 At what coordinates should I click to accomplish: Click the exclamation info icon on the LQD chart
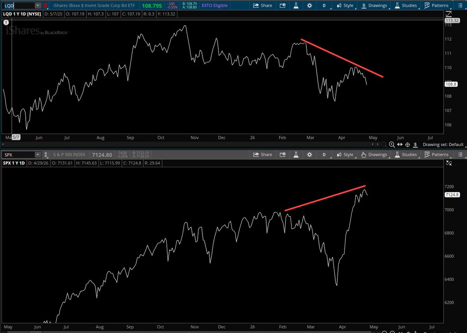[x=6, y=23]
